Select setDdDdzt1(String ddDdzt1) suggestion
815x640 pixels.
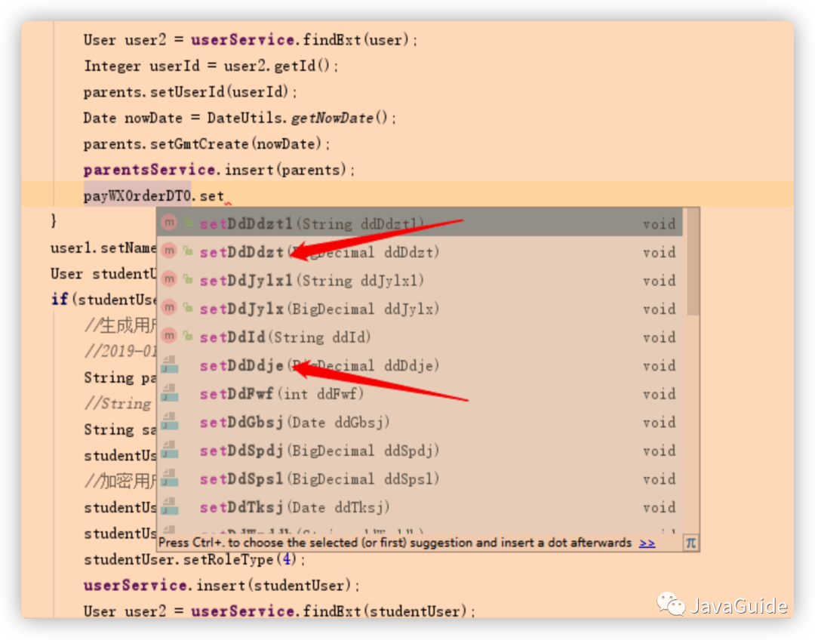point(420,223)
